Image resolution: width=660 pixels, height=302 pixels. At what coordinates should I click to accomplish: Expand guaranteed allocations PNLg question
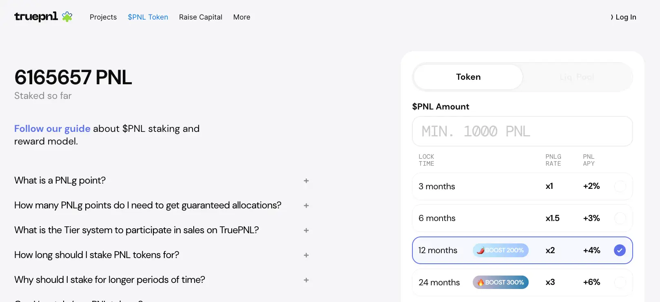pyautogui.click(x=306, y=206)
